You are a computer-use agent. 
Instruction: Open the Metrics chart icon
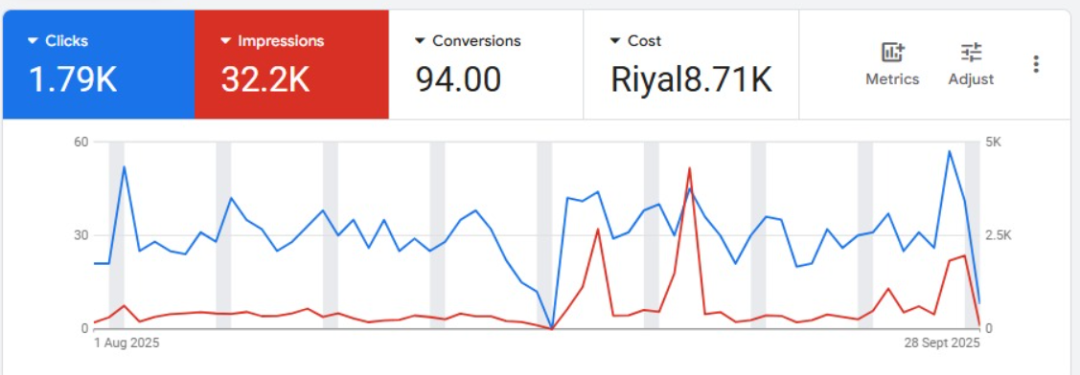[893, 53]
